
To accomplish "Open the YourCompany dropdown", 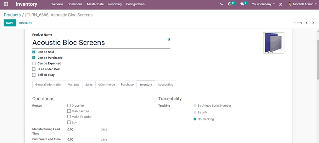I will [x=263, y=4].
